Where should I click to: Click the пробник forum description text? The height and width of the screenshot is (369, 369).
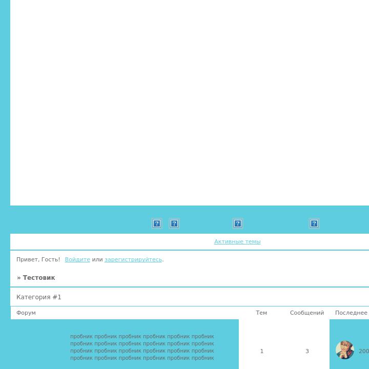(142, 347)
